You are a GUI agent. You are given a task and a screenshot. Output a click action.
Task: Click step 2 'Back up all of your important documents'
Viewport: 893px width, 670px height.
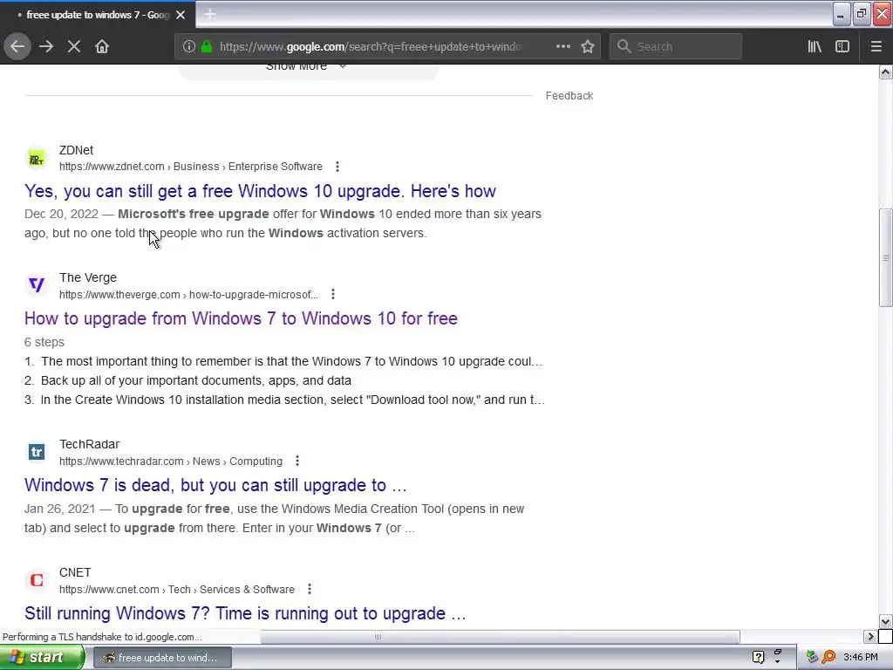(x=196, y=380)
